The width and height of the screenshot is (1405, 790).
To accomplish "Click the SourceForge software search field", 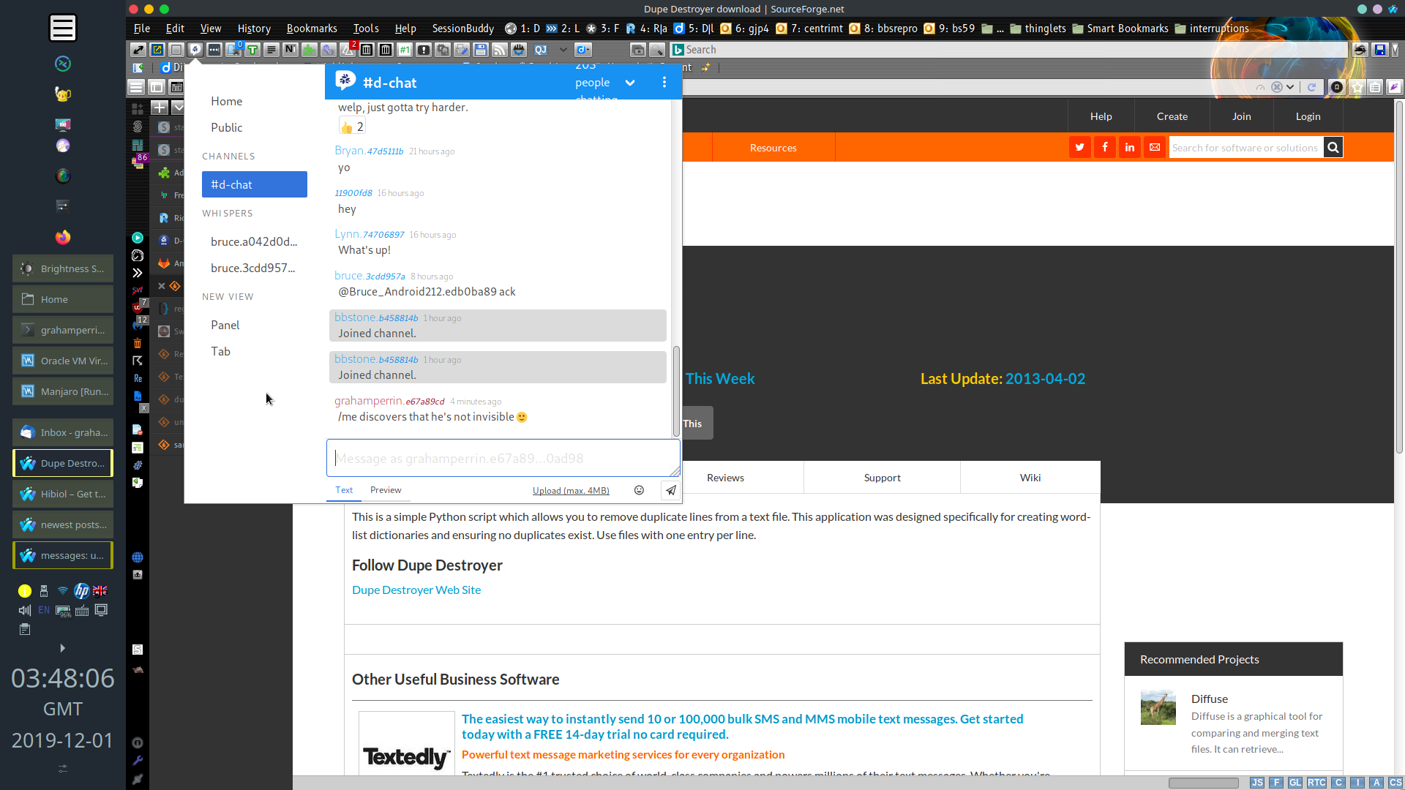I will click(x=1246, y=147).
